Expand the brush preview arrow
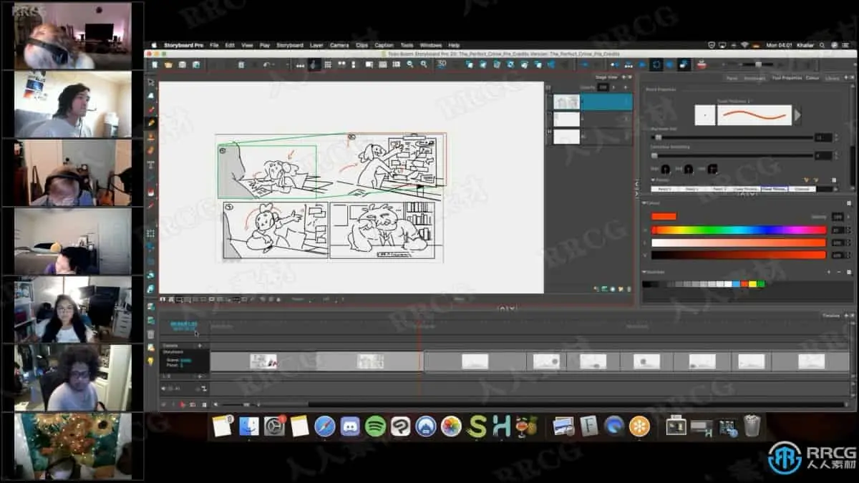Viewport: 859px width, 483px height. [x=797, y=115]
